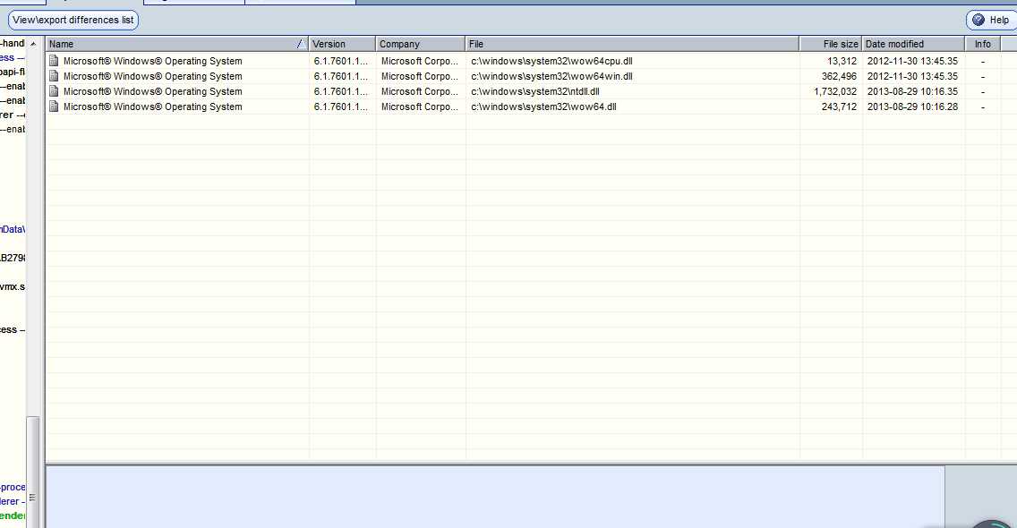This screenshot has height=528, width=1017.
Task: Click left panel scroll up arrow
Action: click(x=33, y=44)
